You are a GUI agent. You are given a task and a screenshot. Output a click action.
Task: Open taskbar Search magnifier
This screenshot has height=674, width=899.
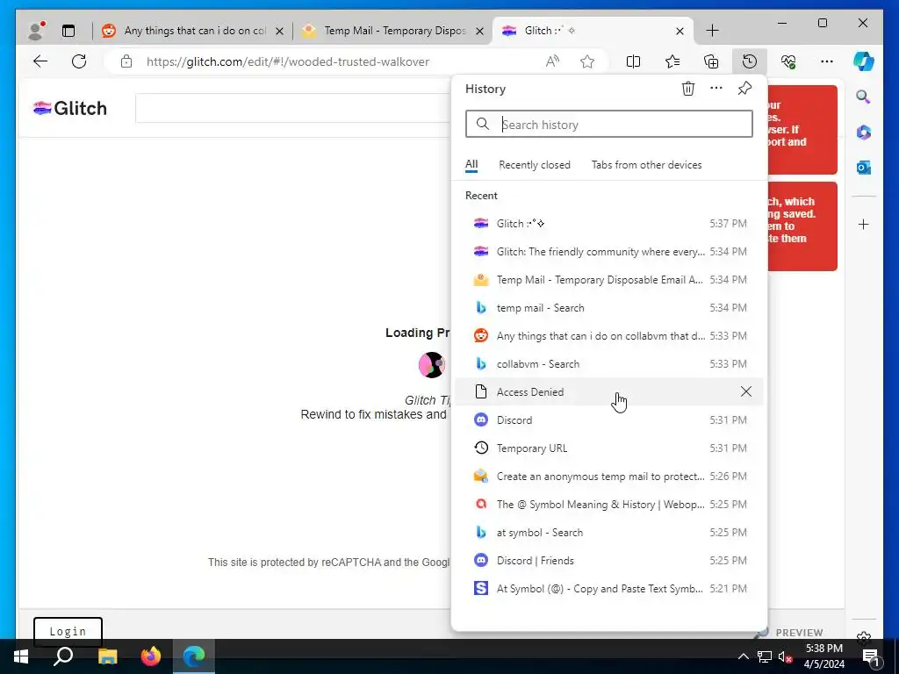(x=63, y=656)
